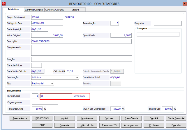Viewport: 187px width, 130px height.
Task: Click the Descrição field COMPUTADORES
Action: 82,41
